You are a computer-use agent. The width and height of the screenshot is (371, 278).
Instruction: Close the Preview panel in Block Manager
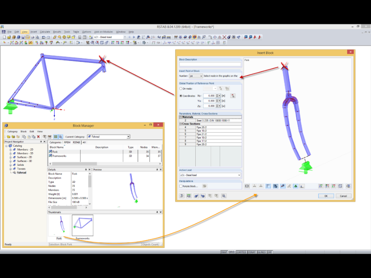point(161,170)
